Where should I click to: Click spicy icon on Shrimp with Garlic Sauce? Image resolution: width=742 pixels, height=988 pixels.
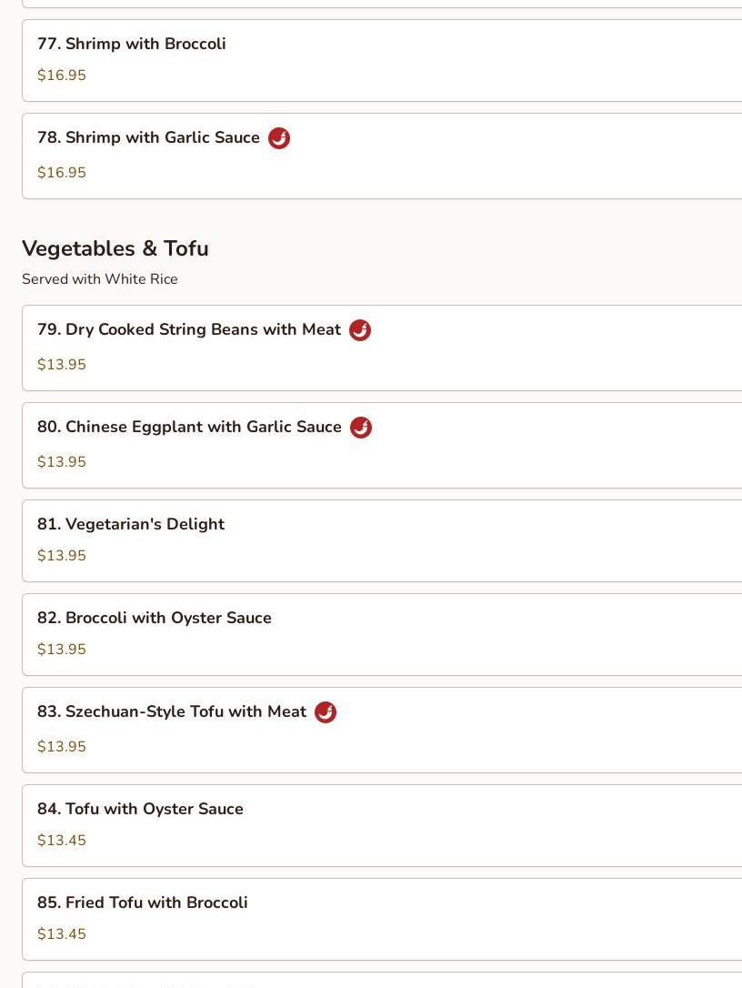[x=279, y=138]
